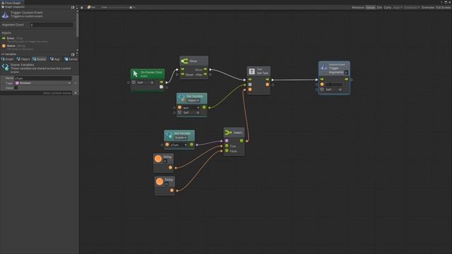Click the Argument Count input field
The image size is (452, 254).
coord(52,25)
